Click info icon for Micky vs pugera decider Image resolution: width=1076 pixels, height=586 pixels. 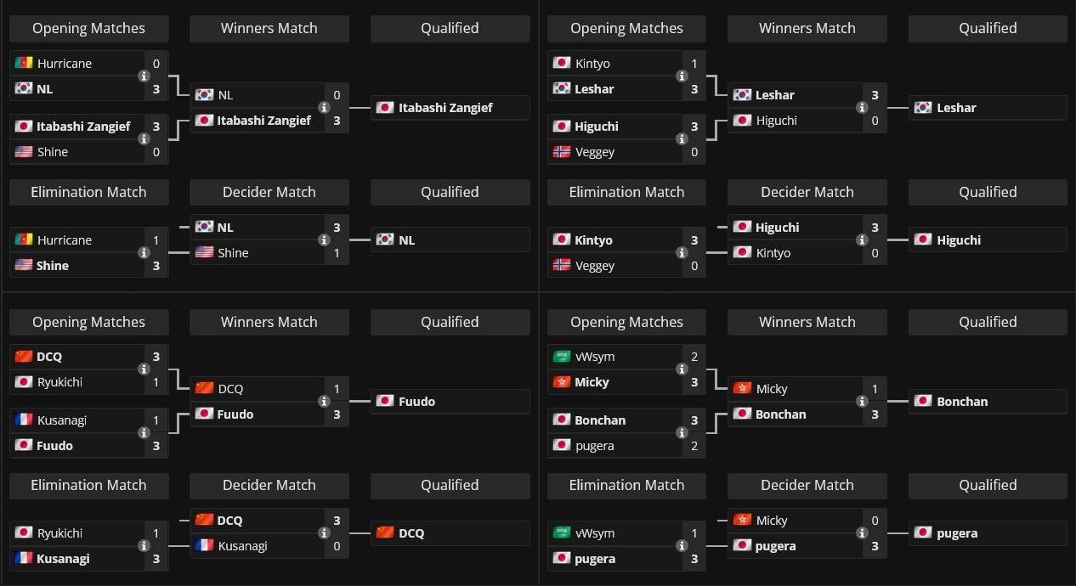point(863,533)
